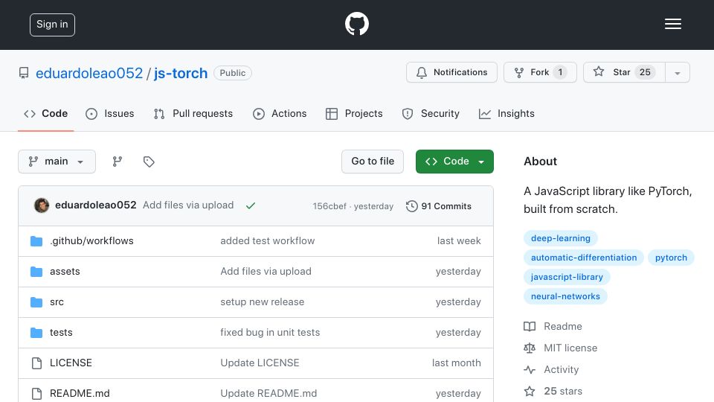Open the src folder

[57, 301]
